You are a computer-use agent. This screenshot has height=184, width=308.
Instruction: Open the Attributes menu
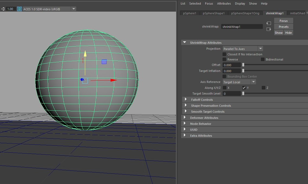(x=224, y=4)
